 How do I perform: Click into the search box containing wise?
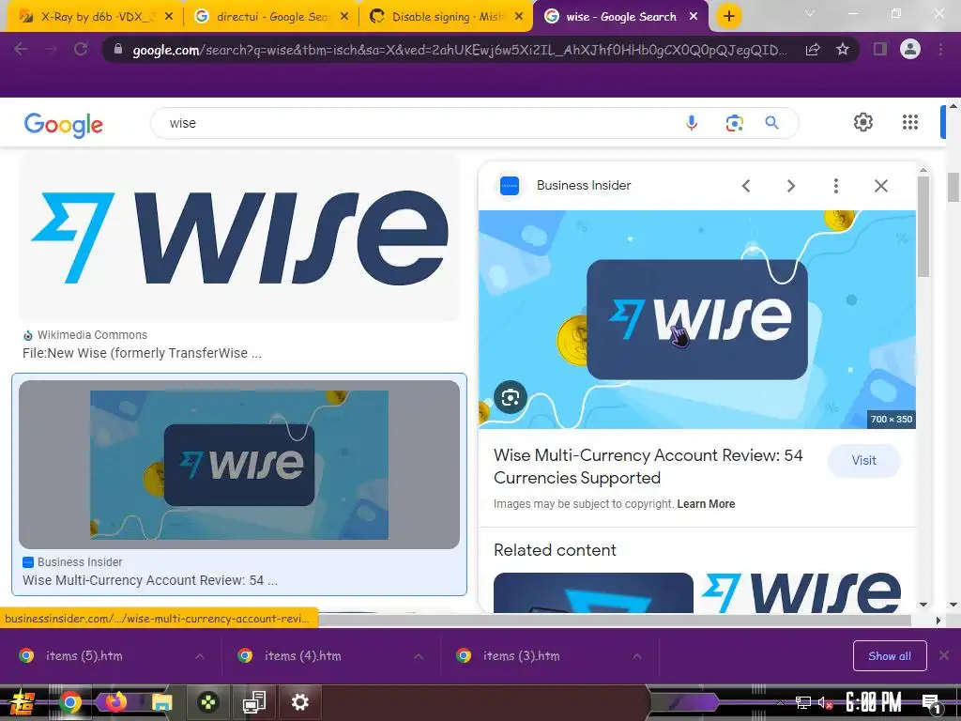[x=417, y=123]
